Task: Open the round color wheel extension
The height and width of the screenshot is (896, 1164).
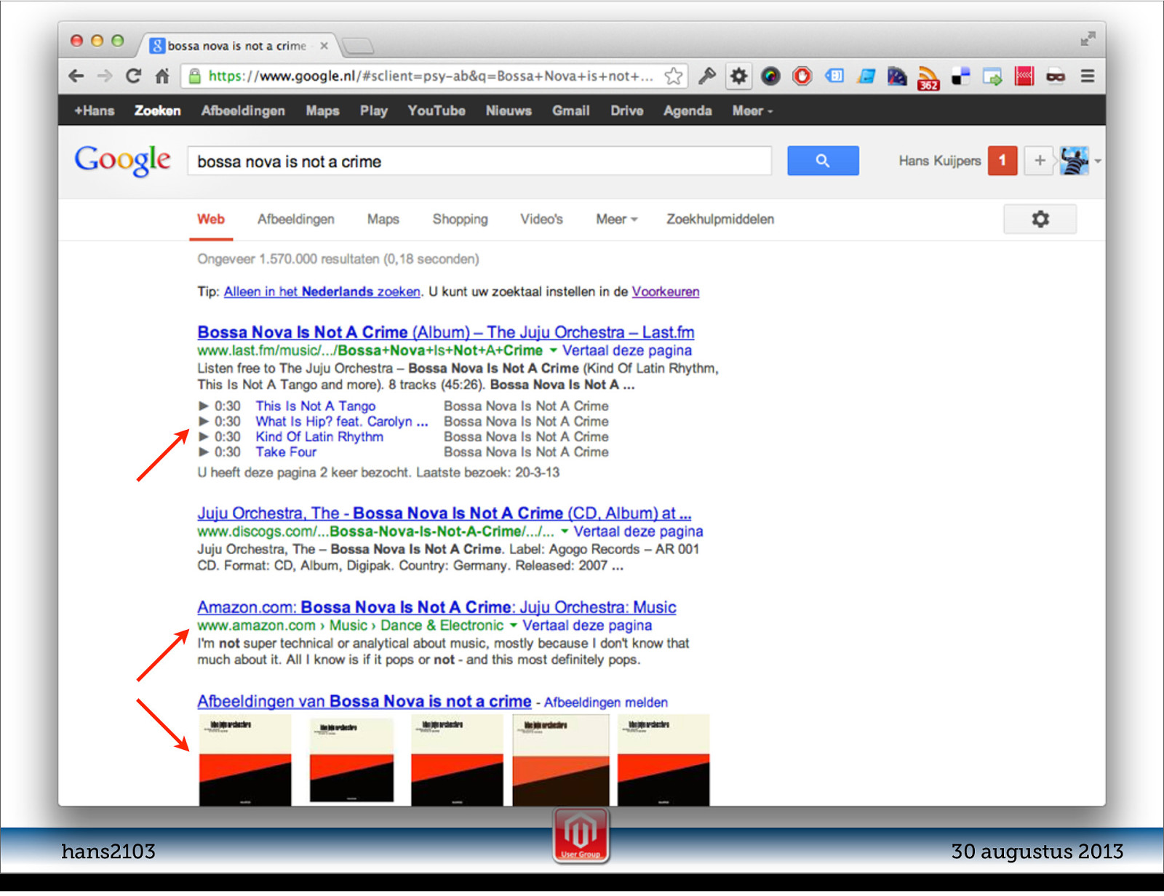Action: (x=770, y=76)
